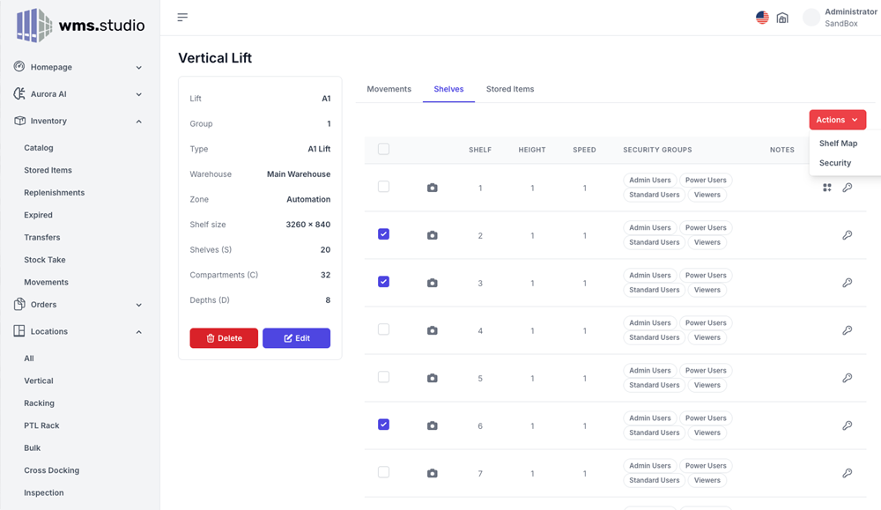Click the blue Edit button
The width and height of the screenshot is (881, 510).
point(296,338)
